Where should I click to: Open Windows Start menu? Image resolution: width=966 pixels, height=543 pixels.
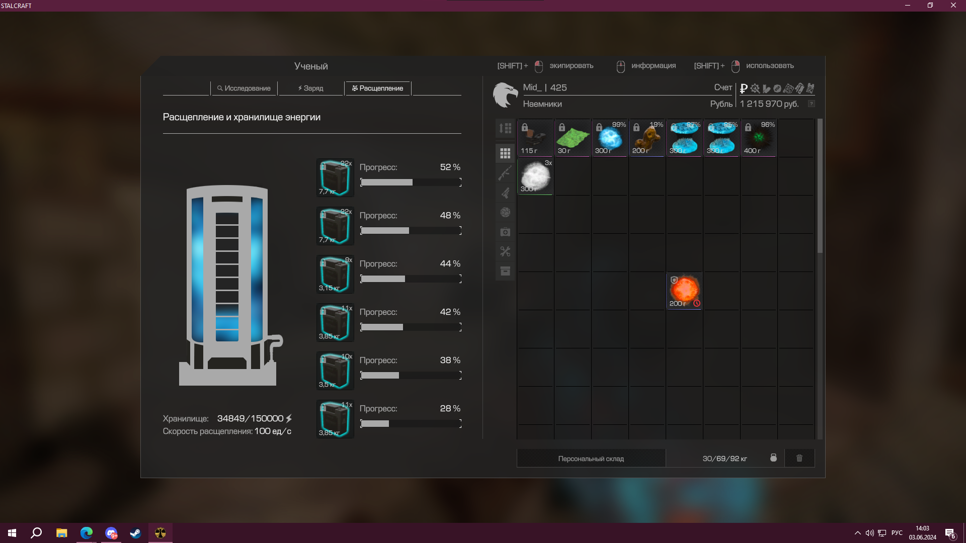tap(12, 533)
